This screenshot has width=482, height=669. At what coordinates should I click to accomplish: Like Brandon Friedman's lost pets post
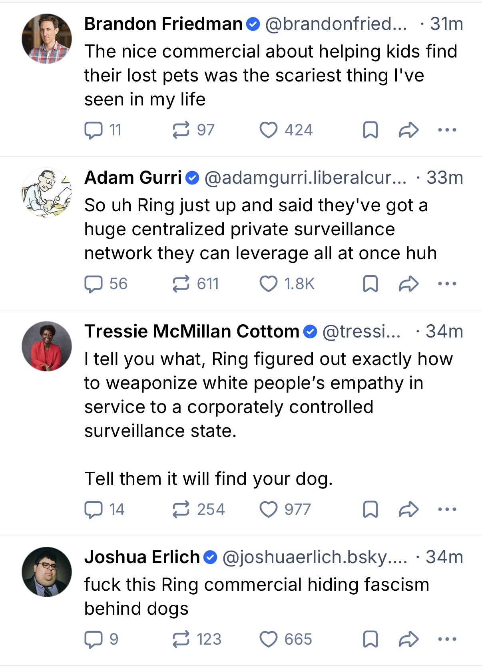point(268,130)
